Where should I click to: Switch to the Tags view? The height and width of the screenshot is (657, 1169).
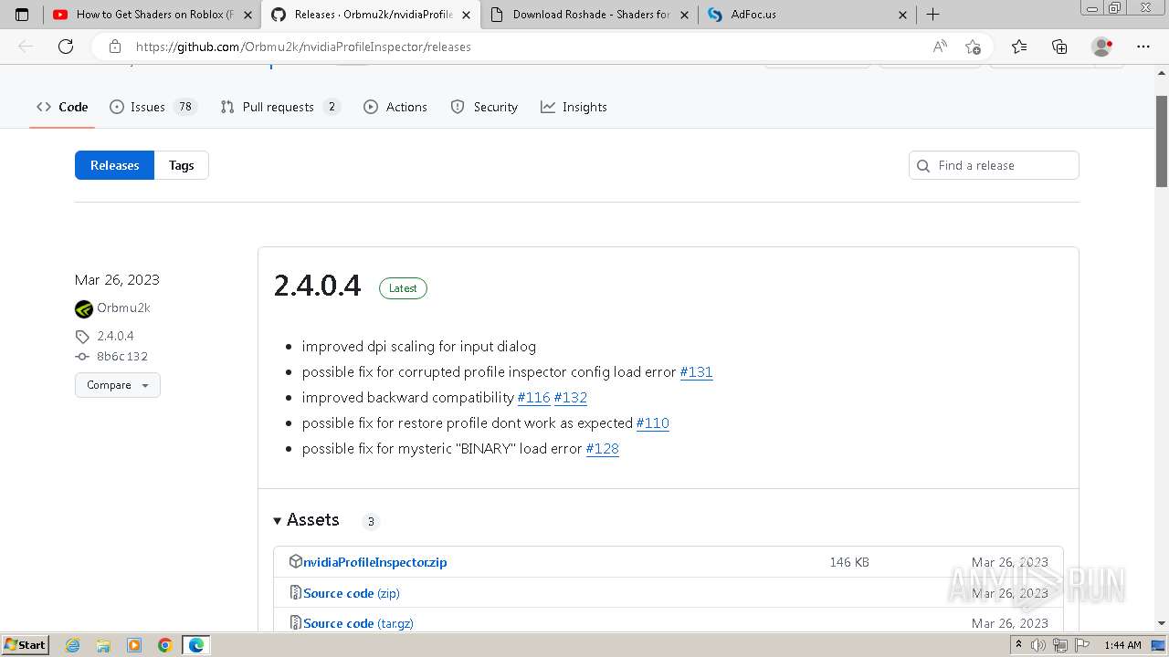(181, 165)
